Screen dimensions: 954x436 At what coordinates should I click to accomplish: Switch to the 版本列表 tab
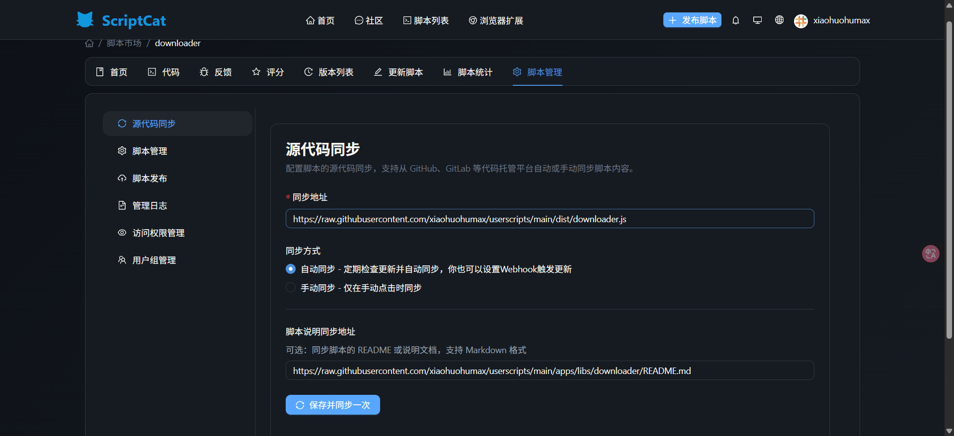(x=329, y=72)
